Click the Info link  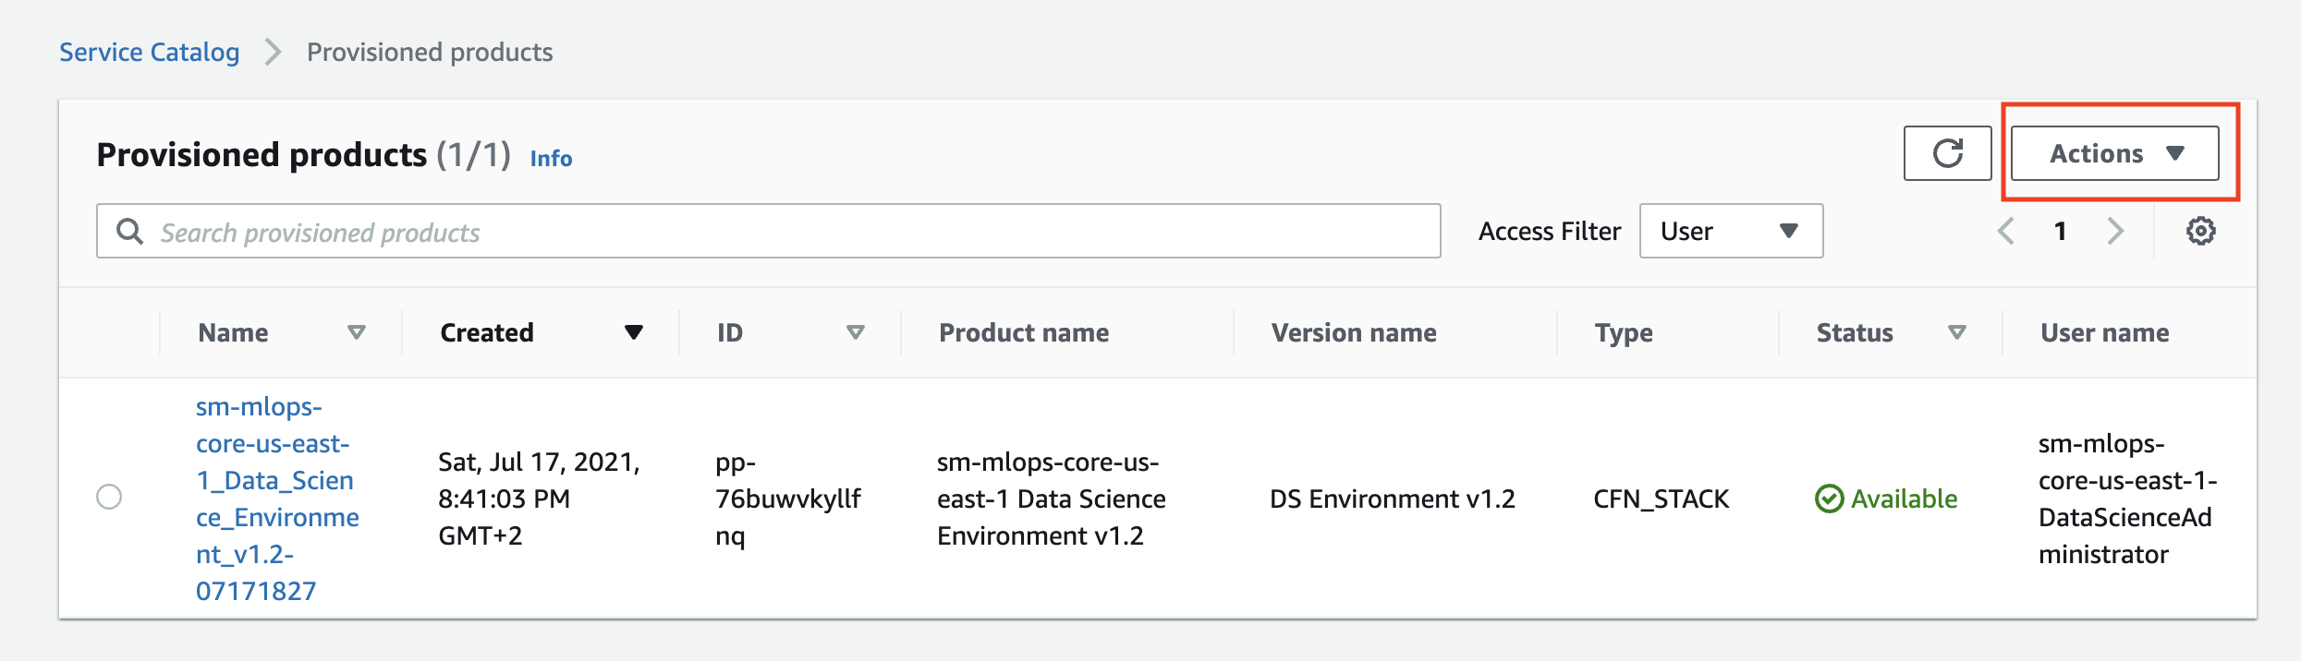(551, 159)
